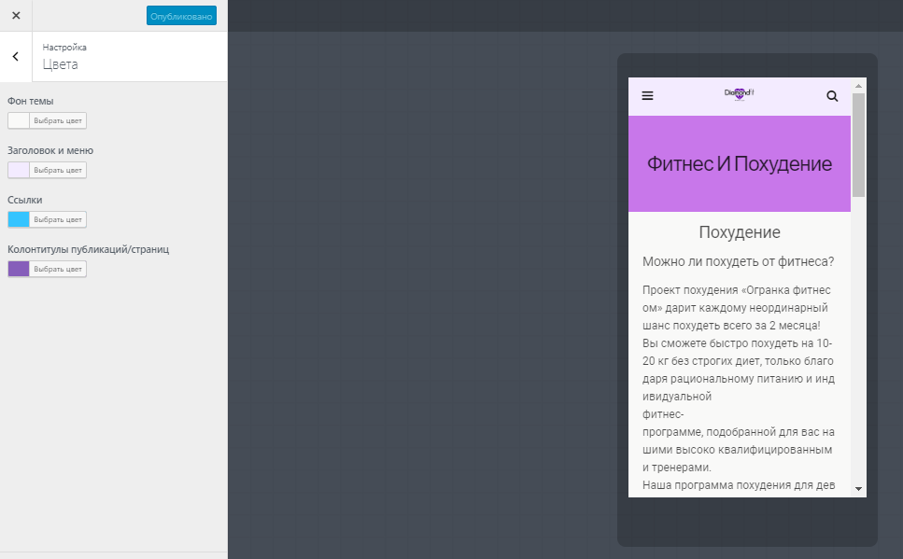Click the preview vertical scrollbar thumb
The image size is (903, 559).
(859, 145)
